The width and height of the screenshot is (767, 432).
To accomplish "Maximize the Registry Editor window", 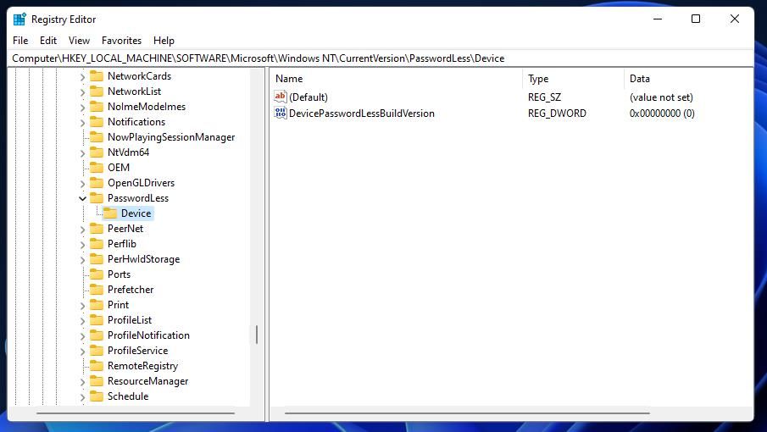I will (x=696, y=19).
